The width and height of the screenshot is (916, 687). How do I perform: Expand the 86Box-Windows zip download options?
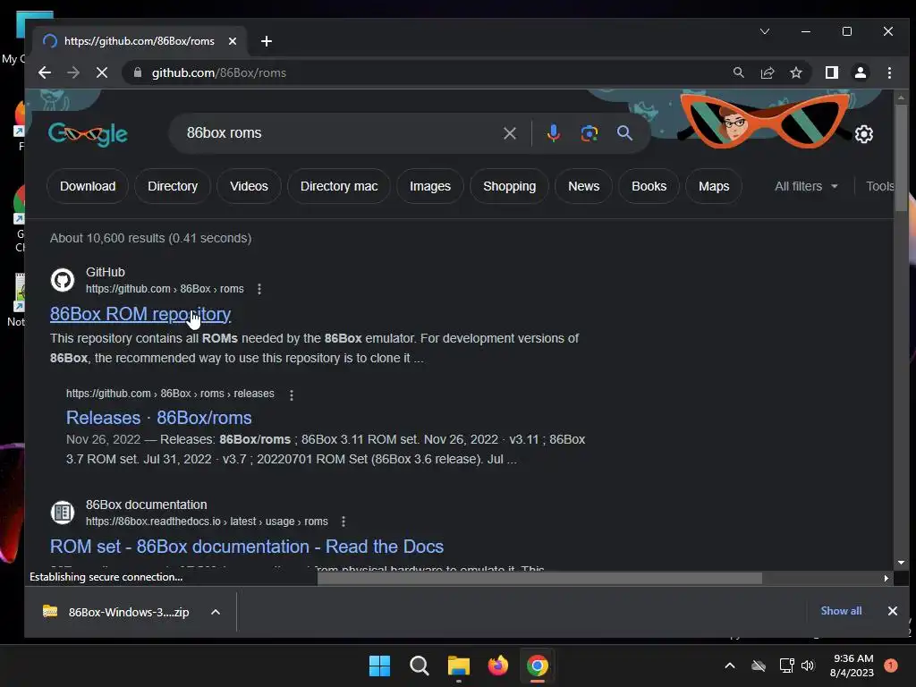(216, 612)
